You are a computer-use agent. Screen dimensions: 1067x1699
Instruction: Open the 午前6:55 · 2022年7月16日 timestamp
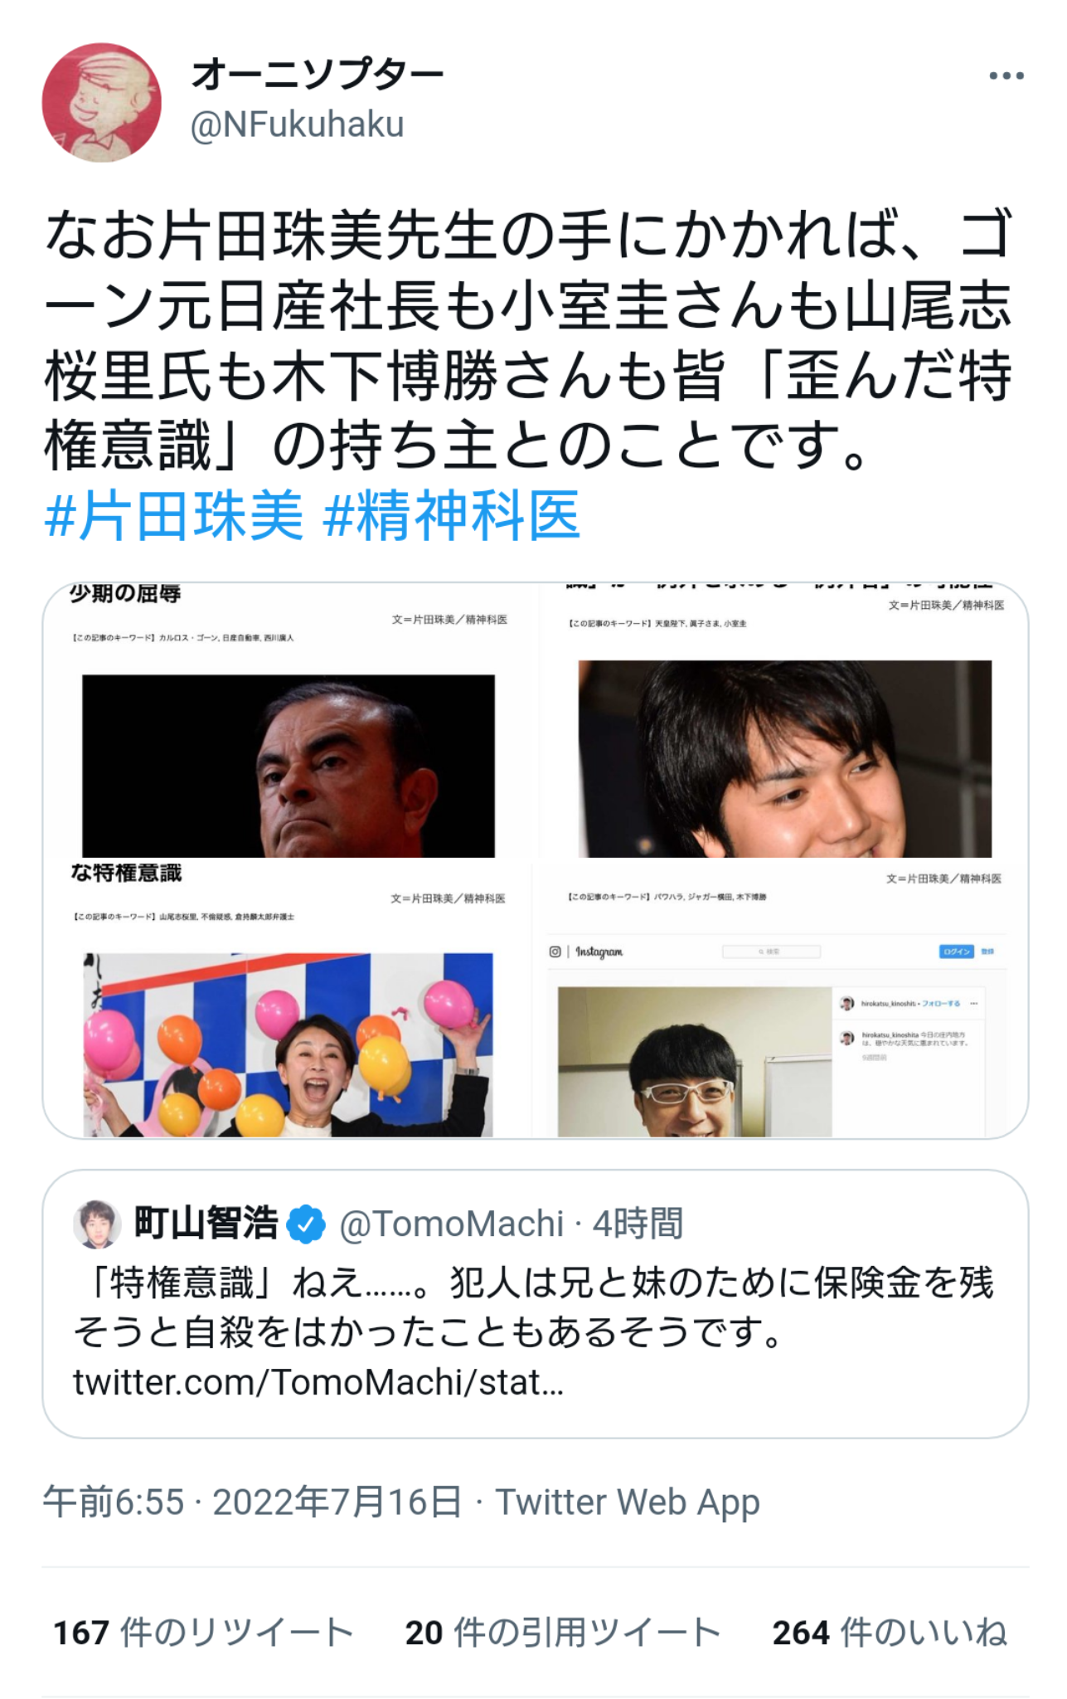[252, 1502]
